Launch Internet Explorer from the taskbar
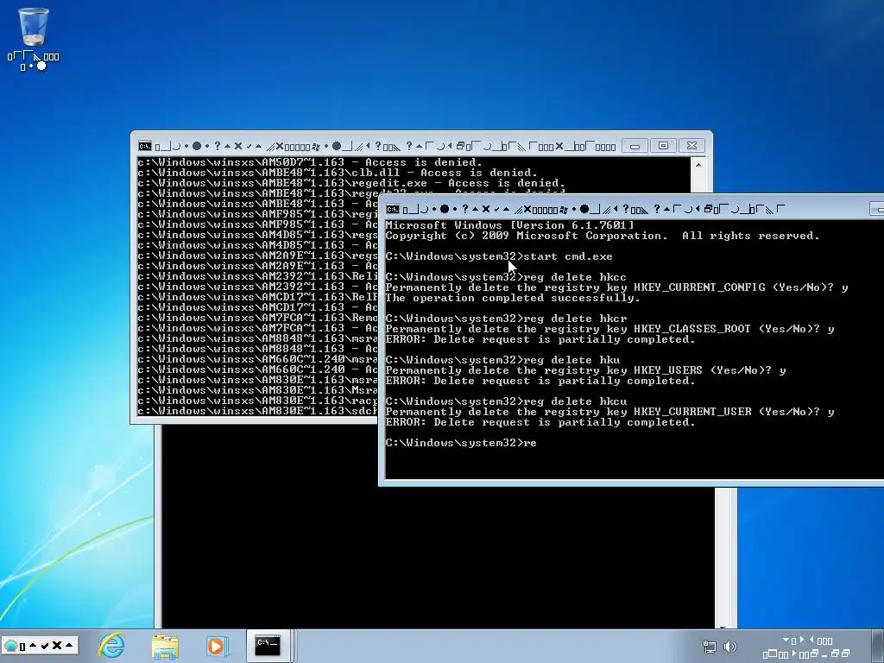The height and width of the screenshot is (663, 884). pos(111,645)
